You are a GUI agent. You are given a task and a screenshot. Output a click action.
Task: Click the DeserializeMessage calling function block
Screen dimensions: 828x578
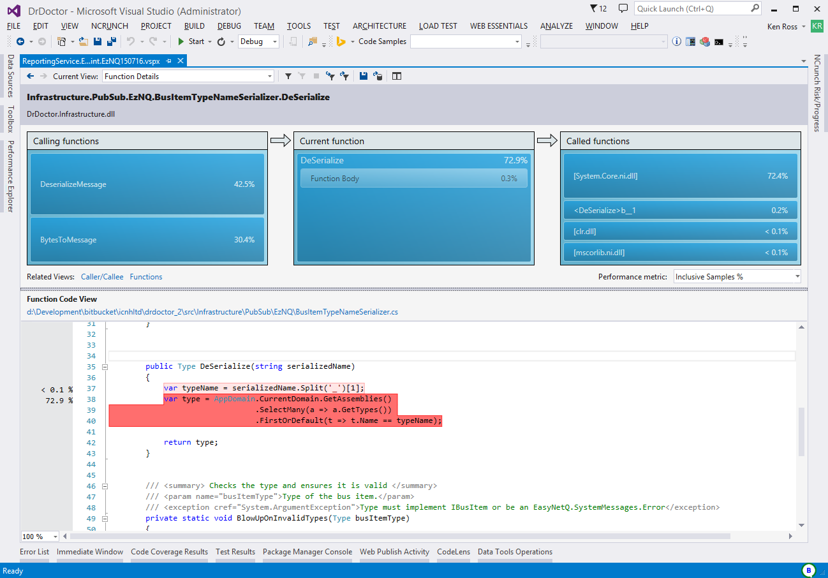pyautogui.click(x=147, y=184)
